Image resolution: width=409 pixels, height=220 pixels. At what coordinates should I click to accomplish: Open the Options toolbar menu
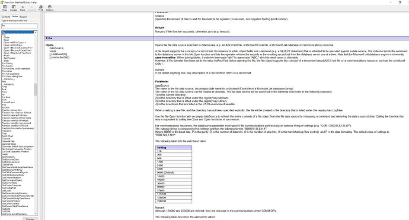(x=50, y=8)
